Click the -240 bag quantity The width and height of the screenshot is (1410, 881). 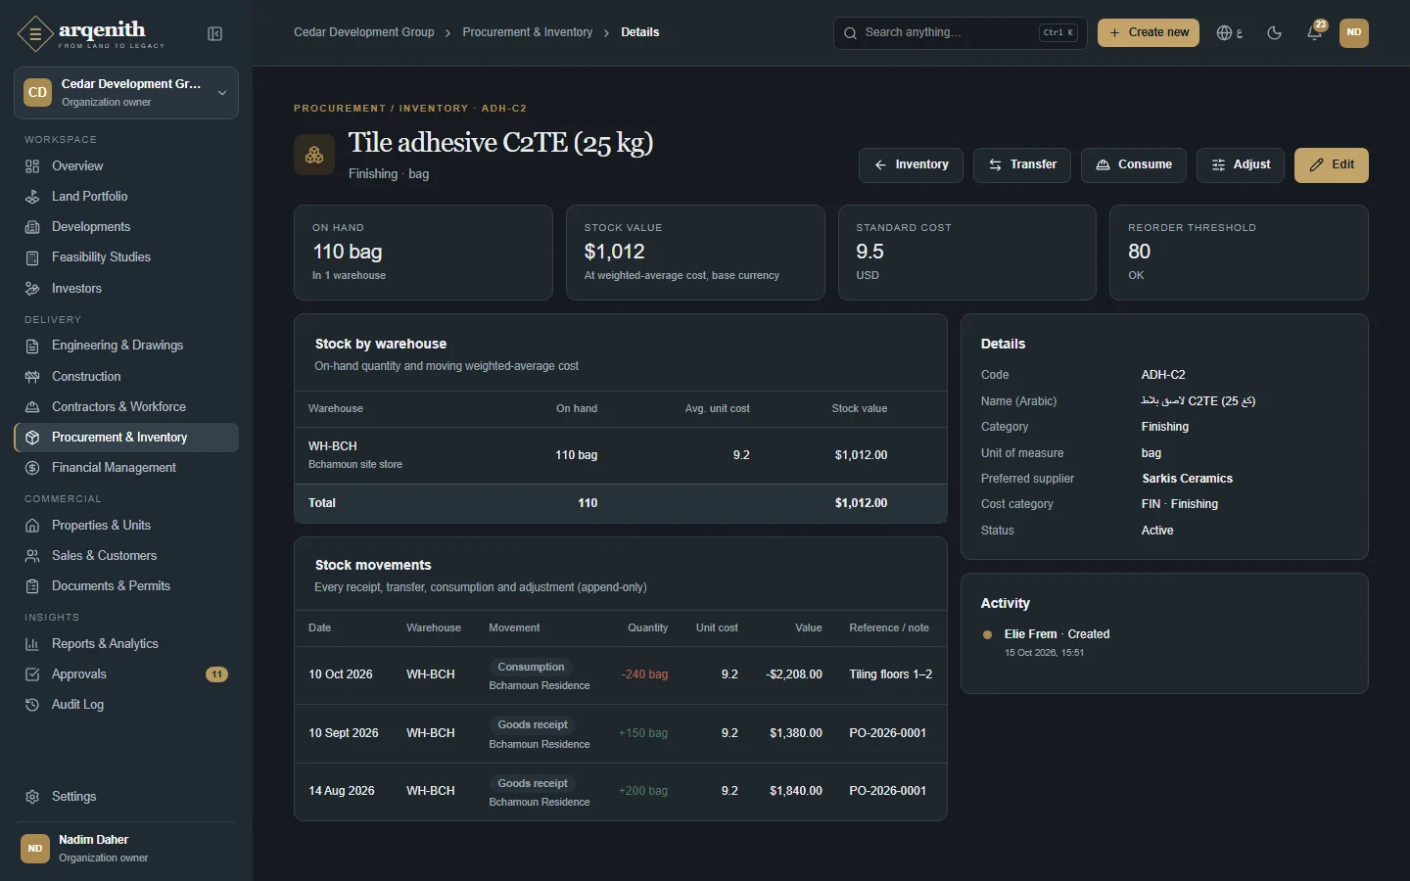pyautogui.click(x=644, y=674)
